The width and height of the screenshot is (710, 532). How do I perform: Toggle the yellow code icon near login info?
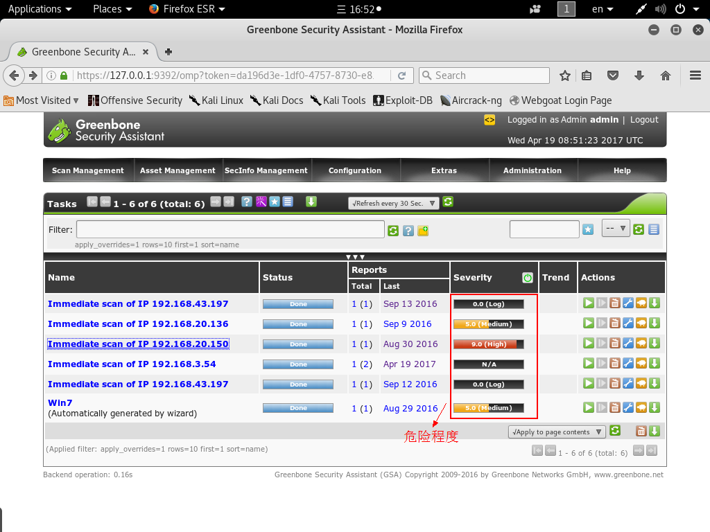point(490,120)
